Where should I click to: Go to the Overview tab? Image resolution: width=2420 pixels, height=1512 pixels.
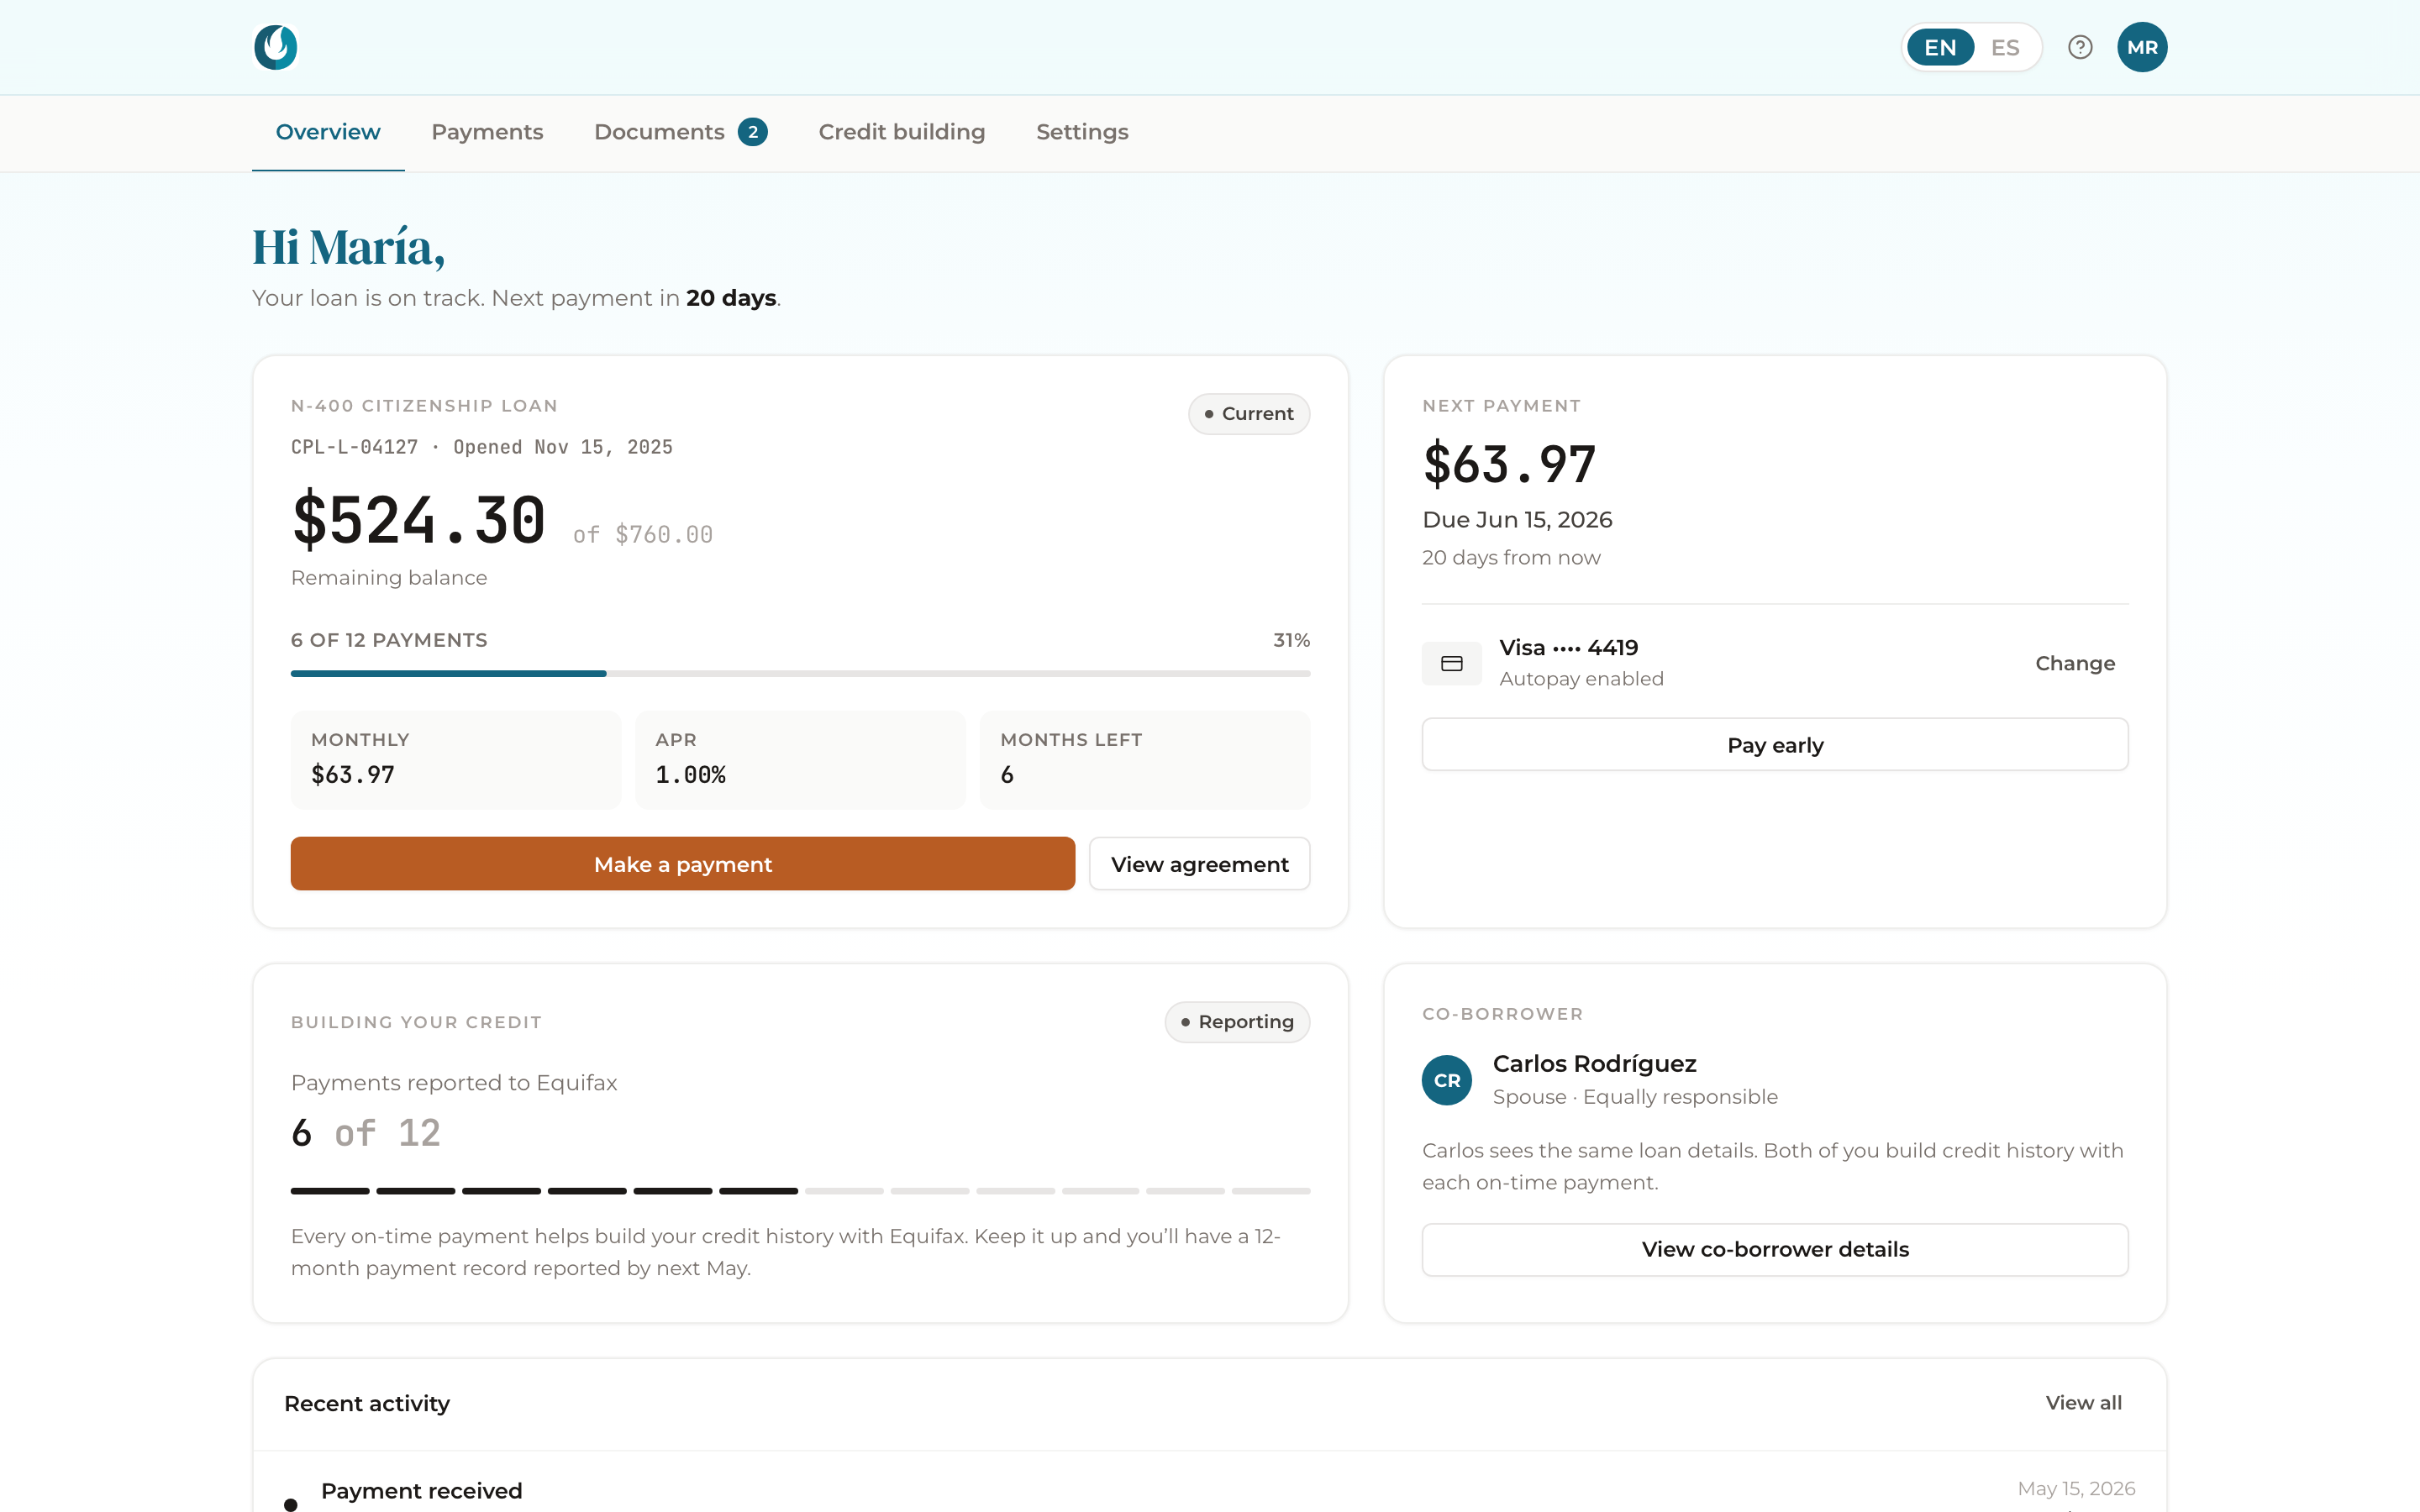point(328,132)
